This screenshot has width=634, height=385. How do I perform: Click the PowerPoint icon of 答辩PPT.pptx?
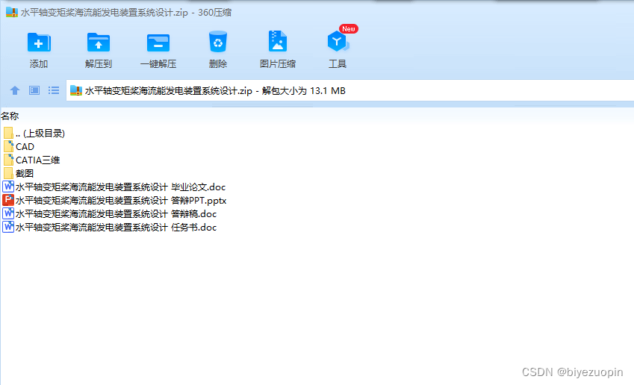(x=8, y=200)
